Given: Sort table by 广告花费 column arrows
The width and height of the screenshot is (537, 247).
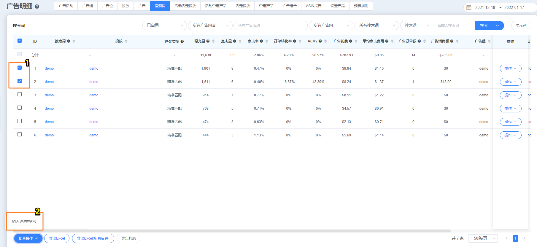Looking at the screenshot, I should pos(356,41).
